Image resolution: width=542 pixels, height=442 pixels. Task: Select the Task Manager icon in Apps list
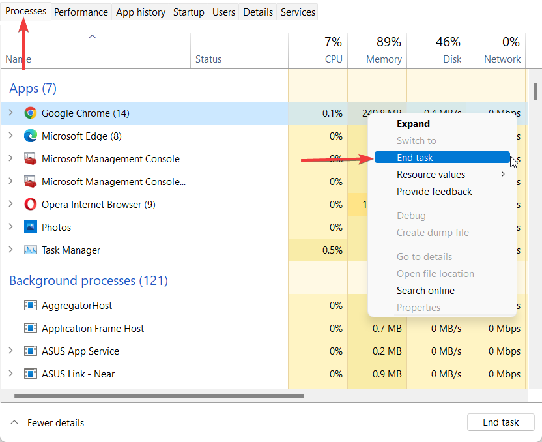coord(31,250)
